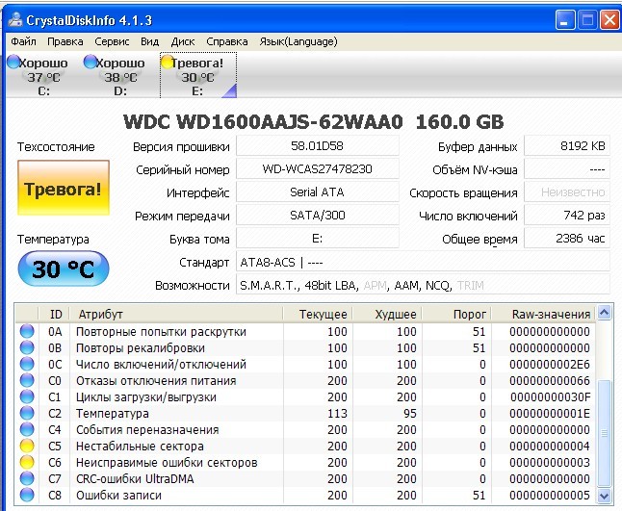This screenshot has width=622, height=511.
Task: Open the Справка menu
Action: [227, 41]
